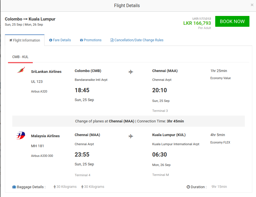The height and width of the screenshot is (197, 256).
Task: Click the clock icon next to Duration
Action: [x=188, y=187]
